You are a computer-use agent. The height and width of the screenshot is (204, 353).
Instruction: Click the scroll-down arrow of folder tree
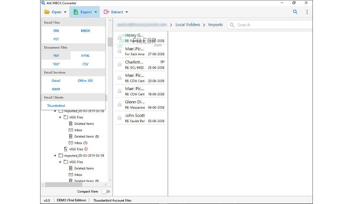coord(110,180)
